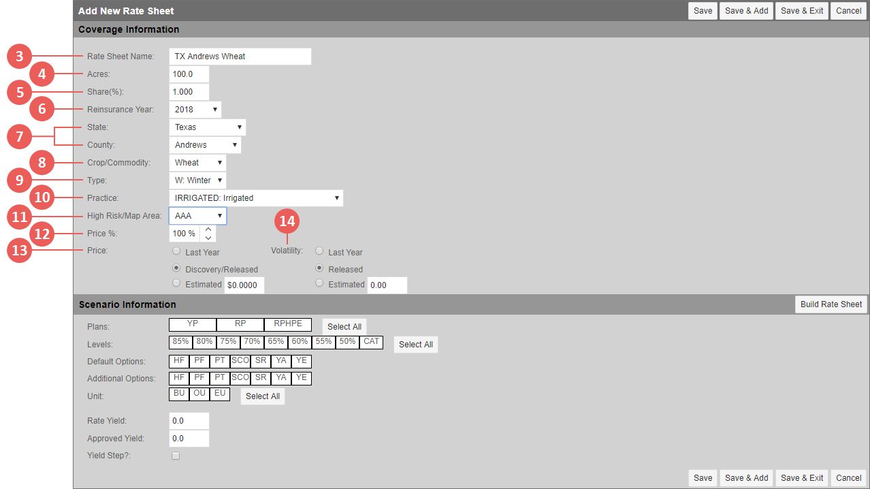Toggle SCO in Default Options
The width and height of the screenshot is (870, 489).
click(240, 361)
